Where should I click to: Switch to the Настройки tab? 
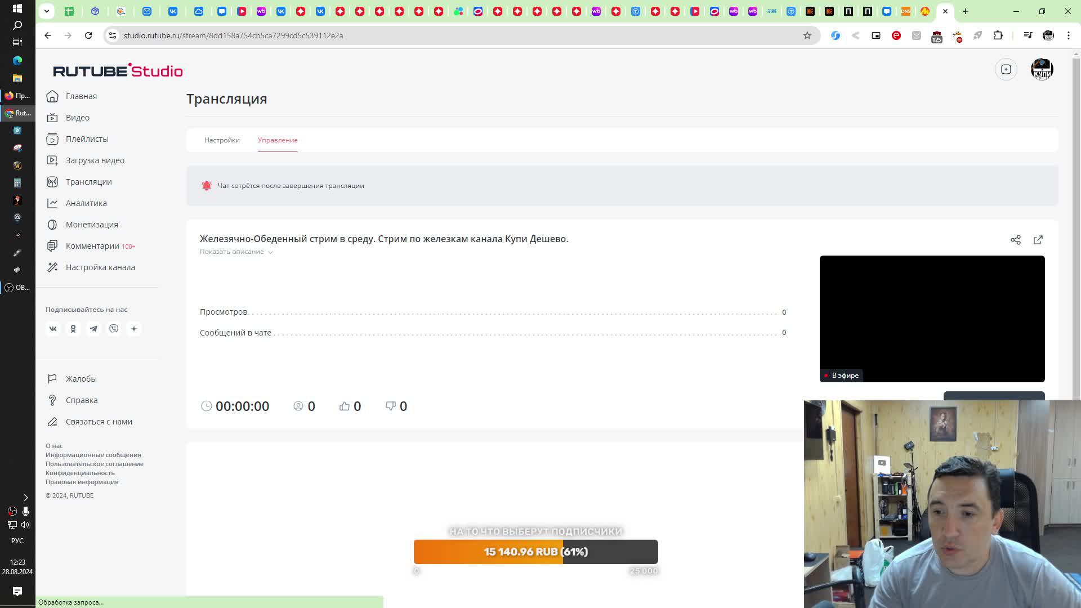point(222,140)
